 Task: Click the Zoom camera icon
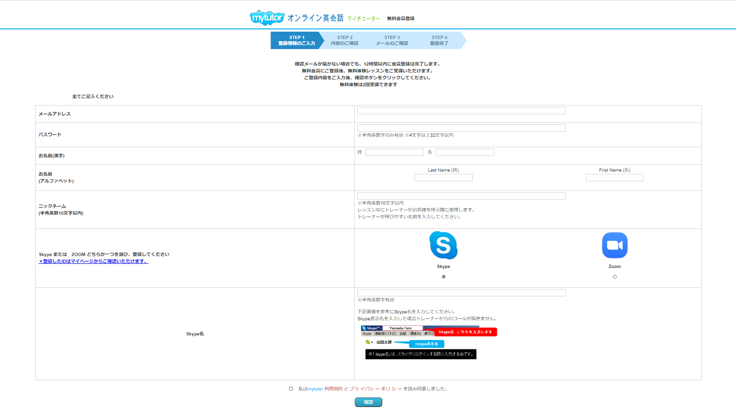[x=614, y=245]
